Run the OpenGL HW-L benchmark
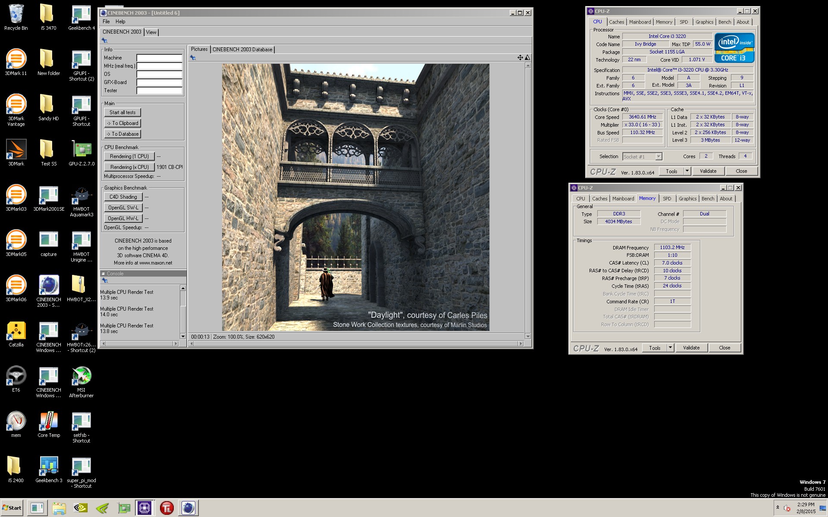Image resolution: width=828 pixels, height=517 pixels. pyautogui.click(x=123, y=218)
